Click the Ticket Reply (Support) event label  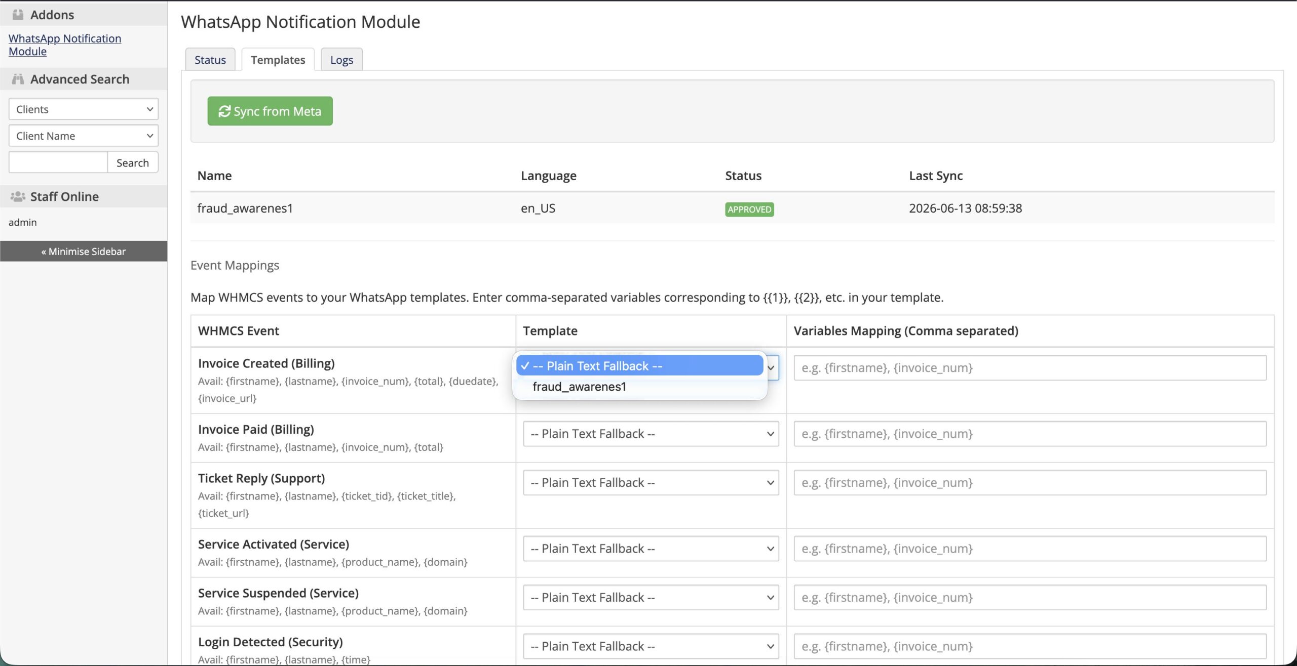click(x=261, y=478)
